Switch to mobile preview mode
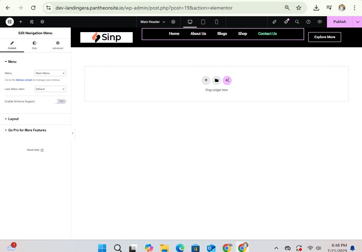 [x=216, y=22]
